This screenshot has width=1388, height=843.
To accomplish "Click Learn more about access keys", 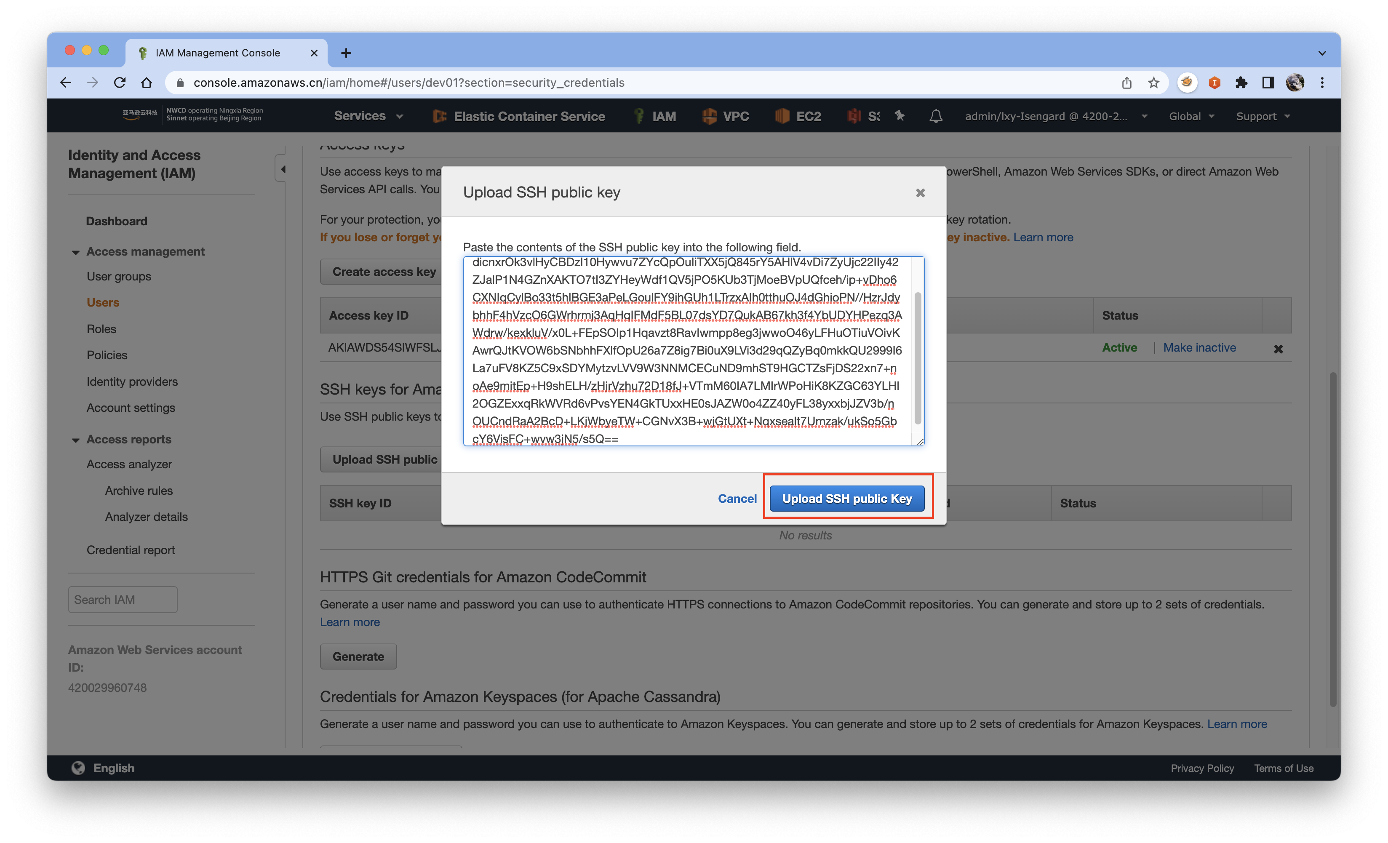I will [x=1043, y=237].
